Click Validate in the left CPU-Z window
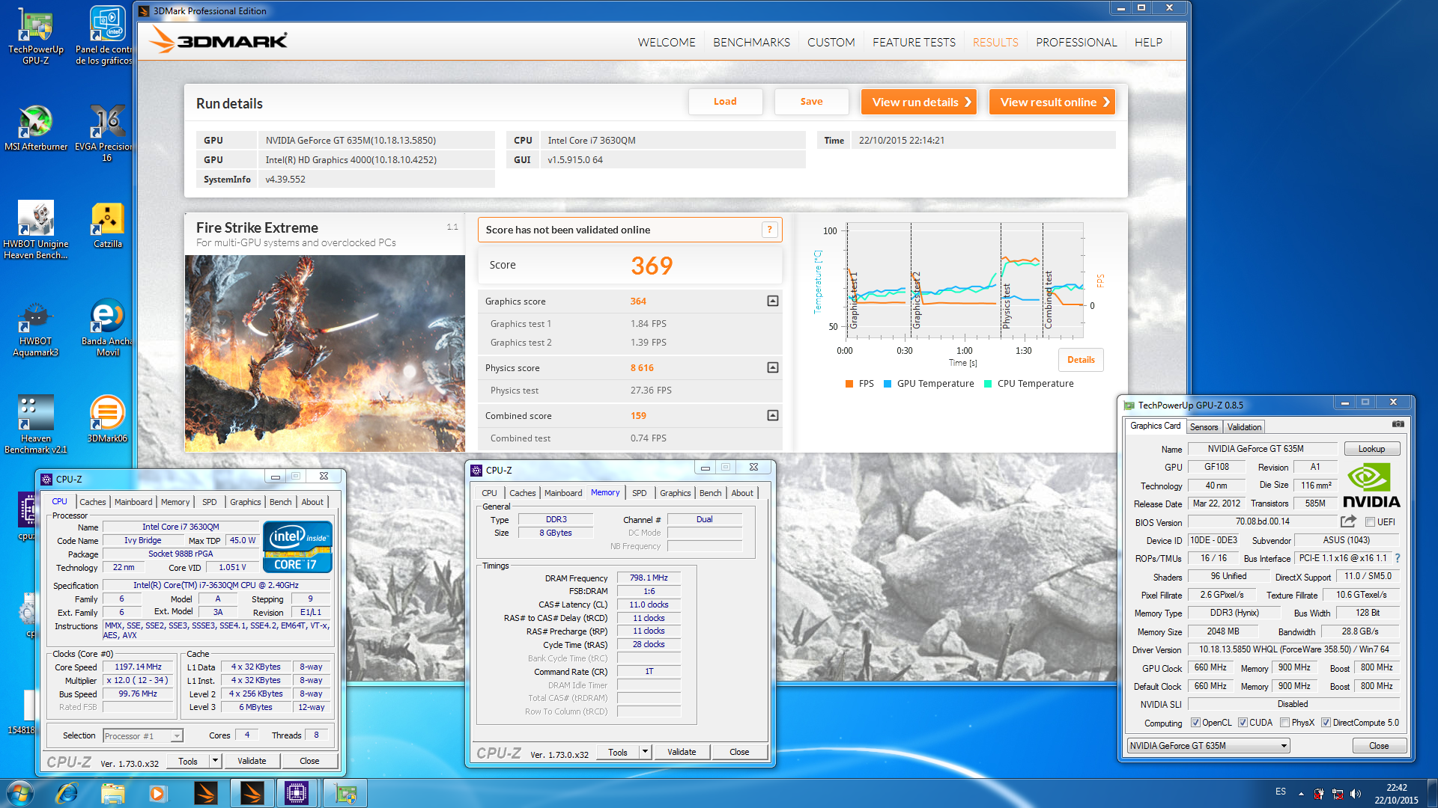1438x808 pixels. point(252,761)
